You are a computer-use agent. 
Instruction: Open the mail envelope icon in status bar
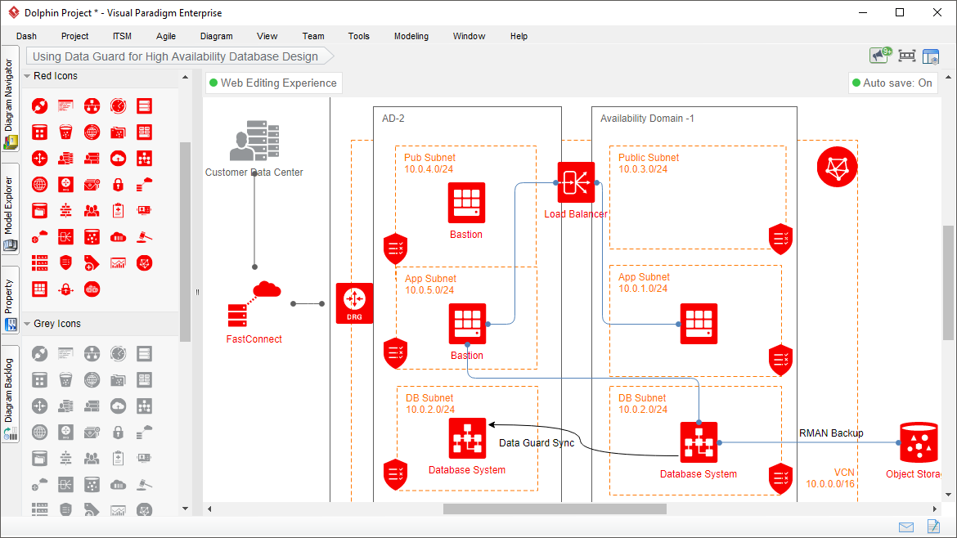coord(906,527)
